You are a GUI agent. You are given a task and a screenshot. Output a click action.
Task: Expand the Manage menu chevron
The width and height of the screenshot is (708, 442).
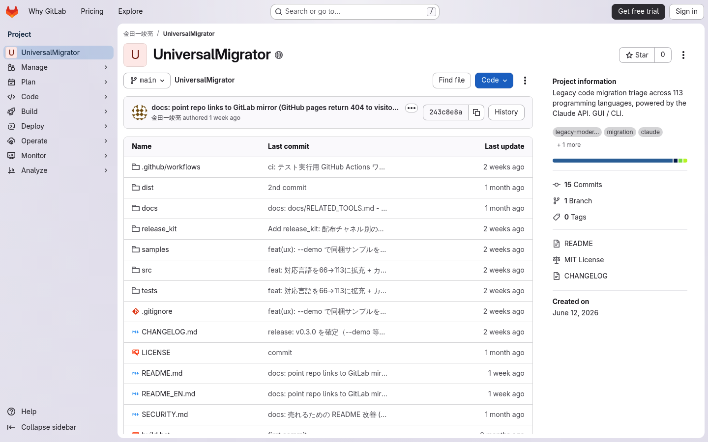point(106,67)
